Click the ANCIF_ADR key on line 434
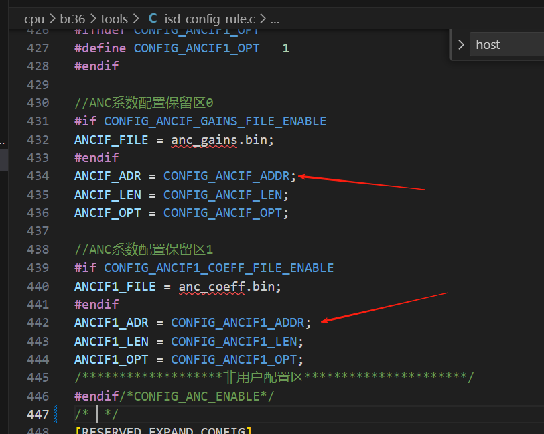This screenshot has width=544, height=434. tap(108, 176)
